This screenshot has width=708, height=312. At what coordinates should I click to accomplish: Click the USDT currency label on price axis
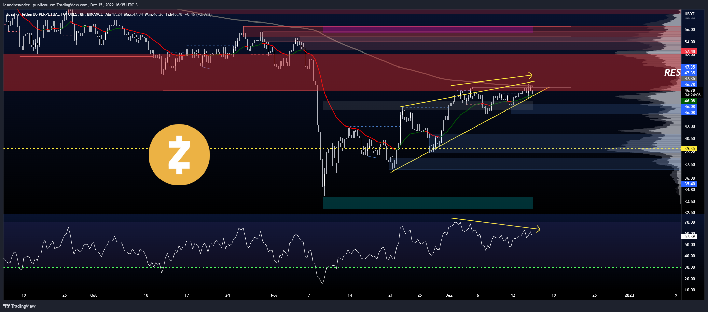689,14
